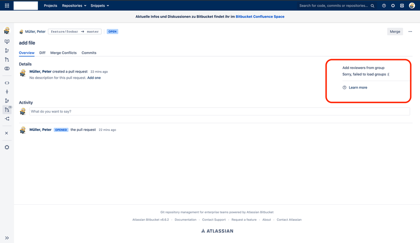Image resolution: width=420 pixels, height=243 pixels.
Task: Open the inbox icon in top bar
Action: pos(402,5)
